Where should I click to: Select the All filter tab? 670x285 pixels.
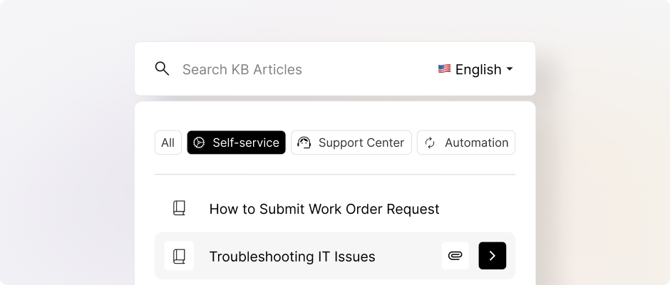167,142
